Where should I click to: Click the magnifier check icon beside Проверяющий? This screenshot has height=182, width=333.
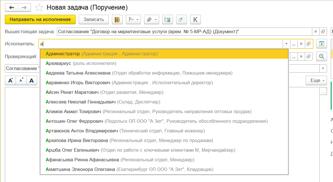tap(321, 56)
